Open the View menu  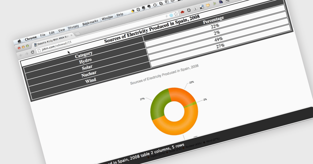[61, 30]
